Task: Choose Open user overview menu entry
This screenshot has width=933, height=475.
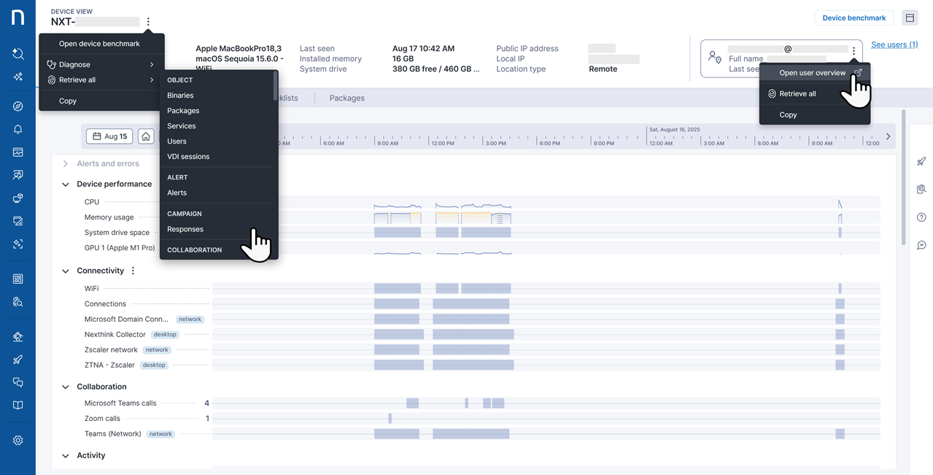Action: pyautogui.click(x=813, y=73)
